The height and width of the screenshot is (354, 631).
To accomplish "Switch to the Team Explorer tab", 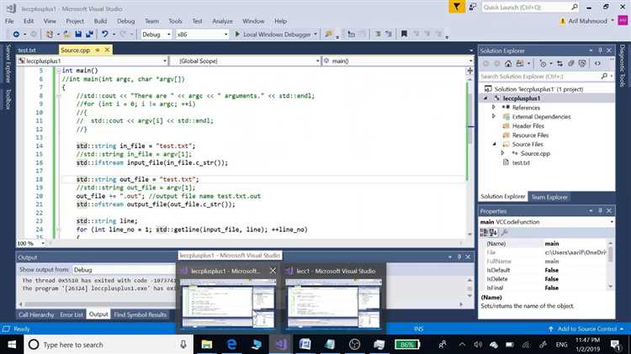I will (549, 197).
